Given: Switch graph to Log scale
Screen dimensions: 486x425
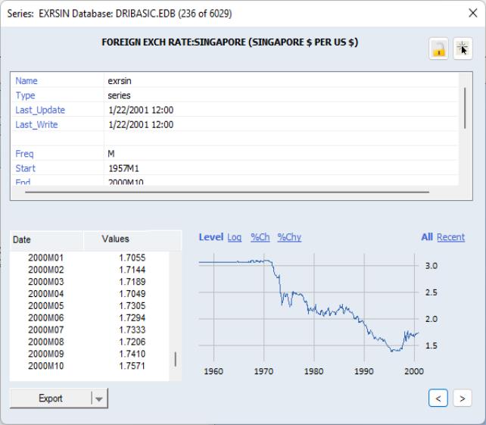Looking at the screenshot, I should 235,237.
